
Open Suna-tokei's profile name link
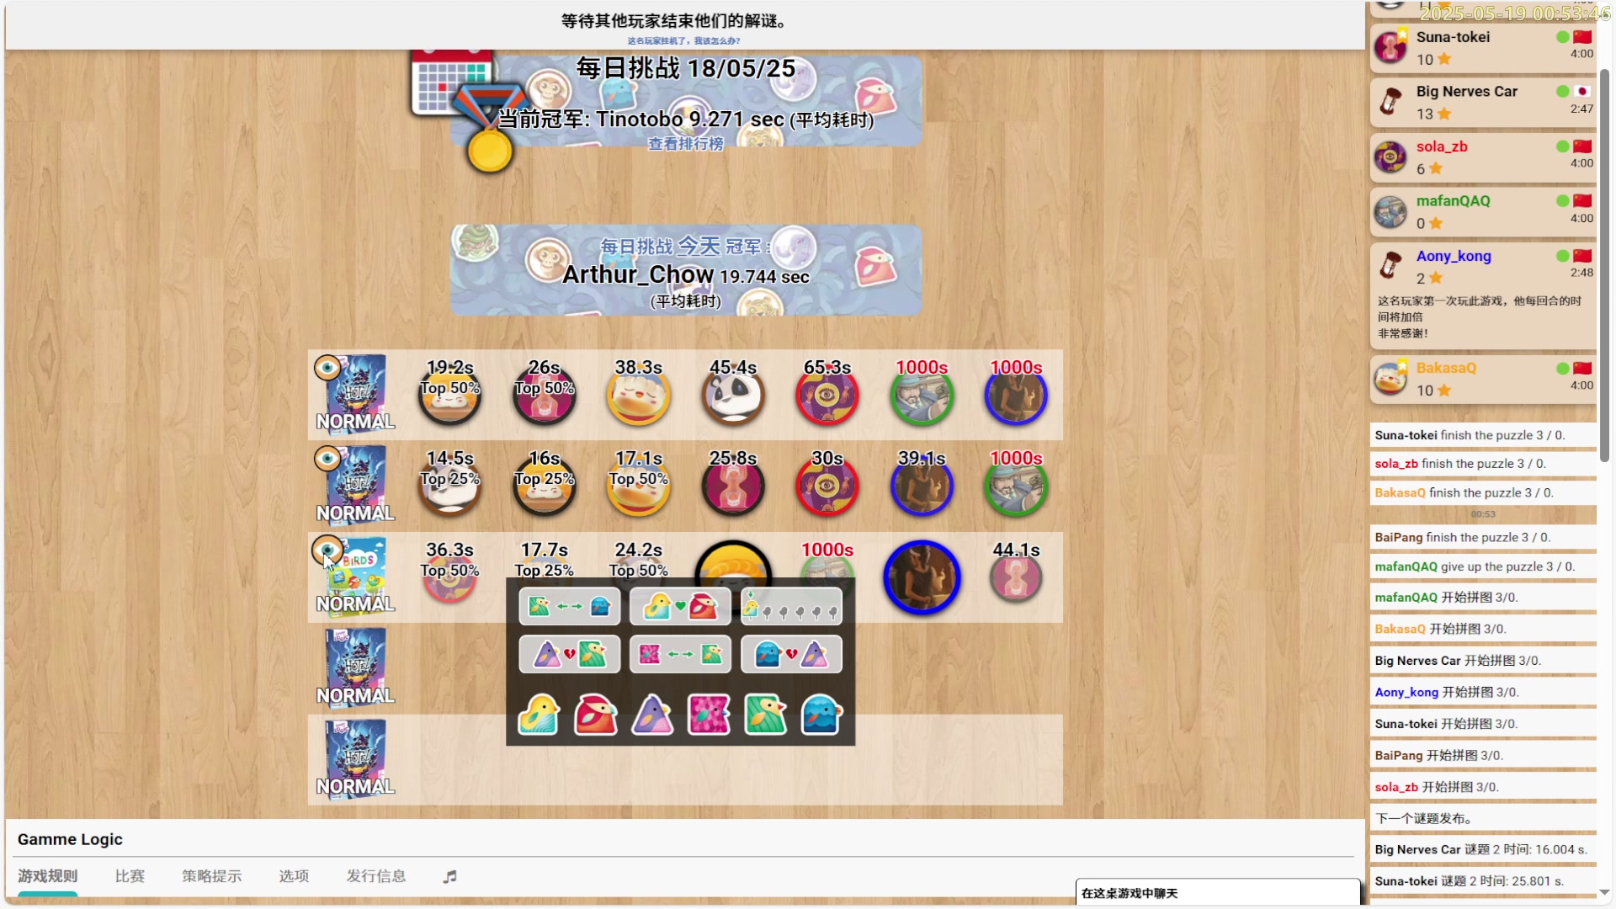point(1453,37)
